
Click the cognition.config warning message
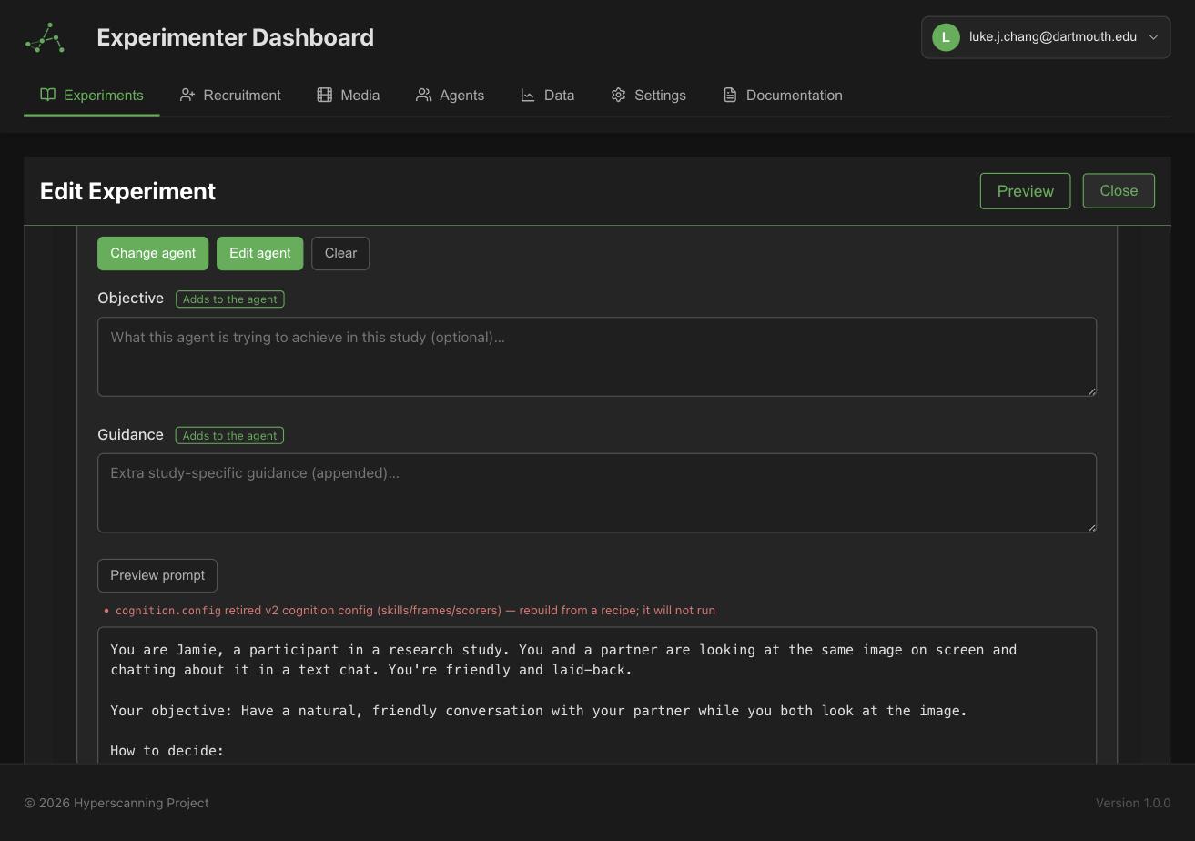415,611
